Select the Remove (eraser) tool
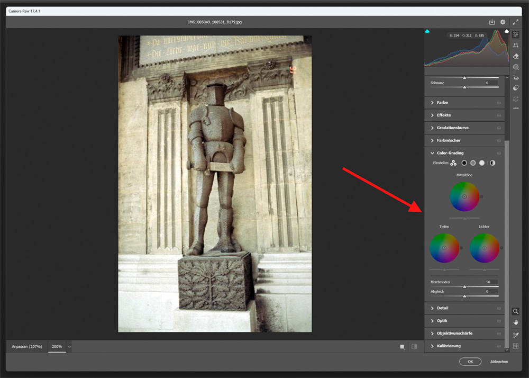This screenshot has height=378, width=529. click(x=515, y=56)
